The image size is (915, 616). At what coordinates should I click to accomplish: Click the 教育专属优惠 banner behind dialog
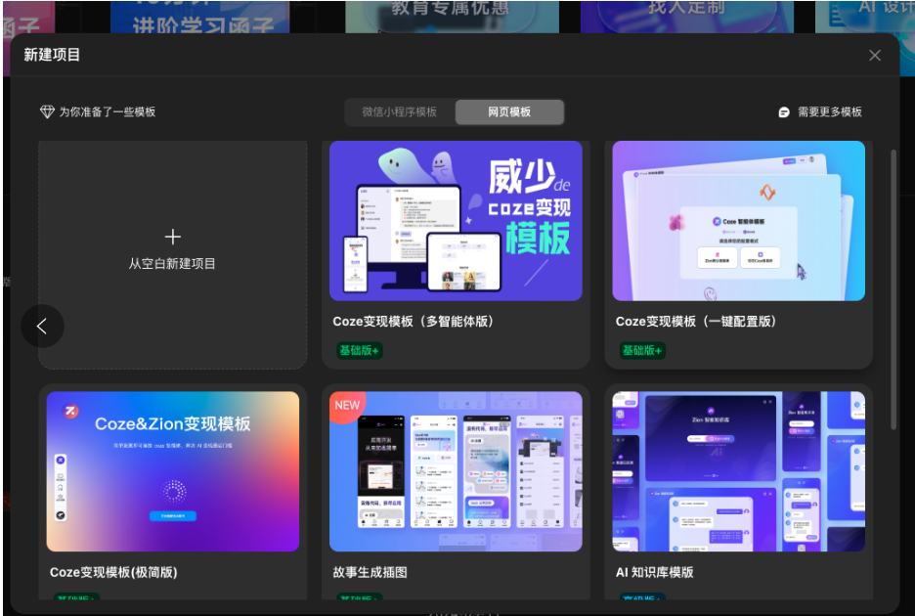click(x=453, y=17)
